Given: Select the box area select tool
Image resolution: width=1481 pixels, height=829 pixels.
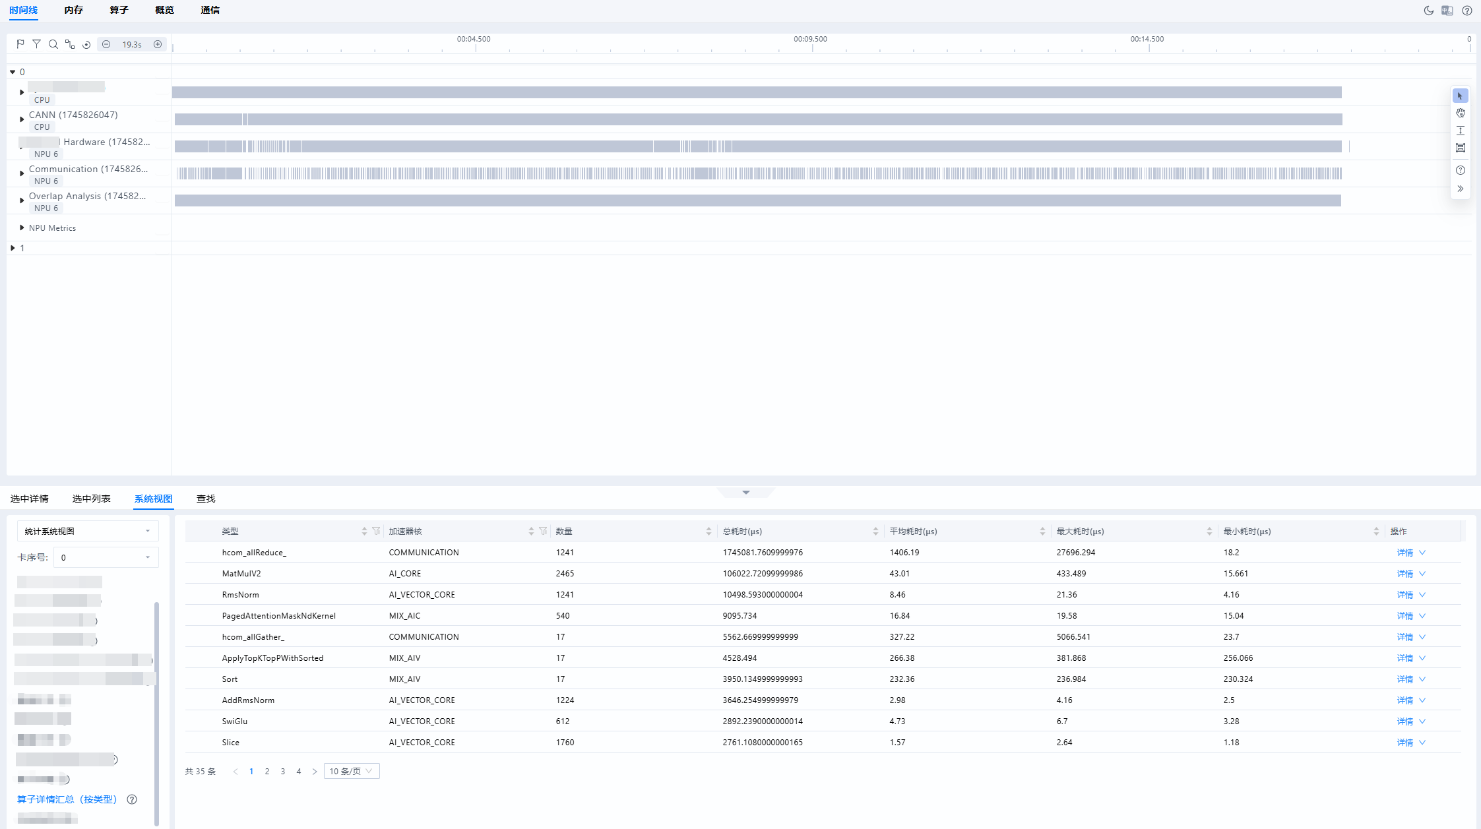Looking at the screenshot, I should pos(1461,148).
